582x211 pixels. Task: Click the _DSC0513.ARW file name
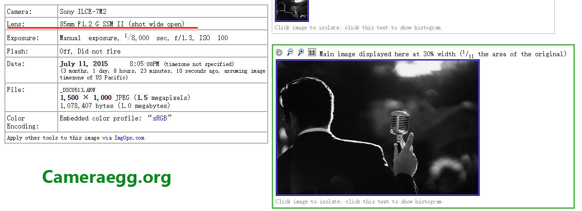77,90
